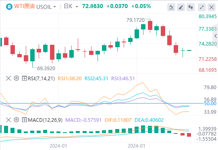Open MACD indicator settings

17,120
